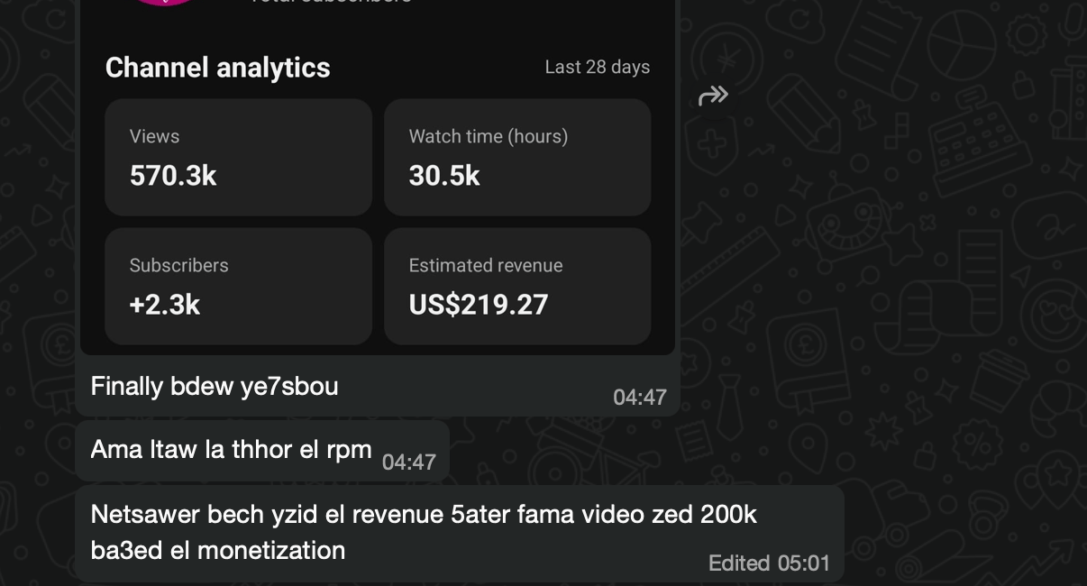1087x586 pixels.
Task: Click the partial "total subscribers" text at top
Action: pyautogui.click(x=331, y=3)
